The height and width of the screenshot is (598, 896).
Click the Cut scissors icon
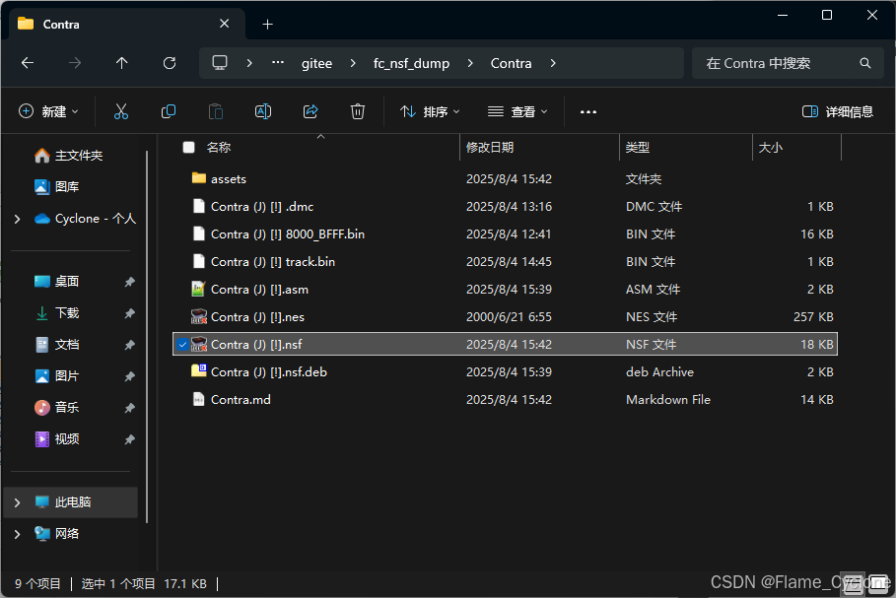(121, 111)
